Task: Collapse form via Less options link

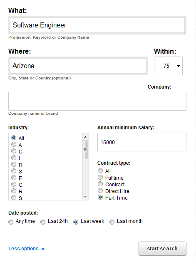Action: [x=23, y=249]
